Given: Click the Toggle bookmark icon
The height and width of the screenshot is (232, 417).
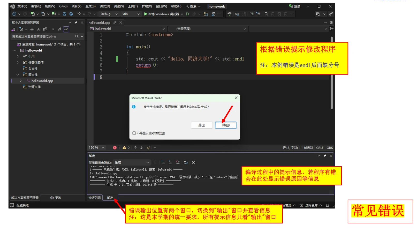Looking at the screenshot, I should (266, 14).
